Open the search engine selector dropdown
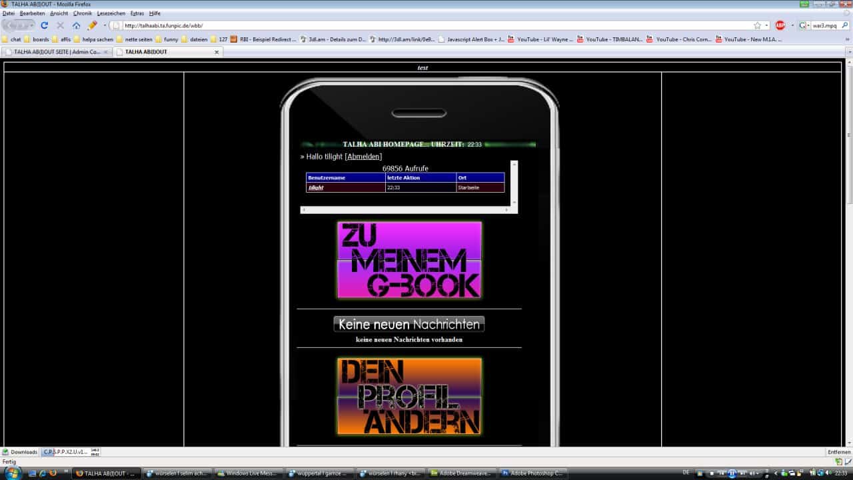Viewport: 853px width, 480px height. tap(805, 25)
